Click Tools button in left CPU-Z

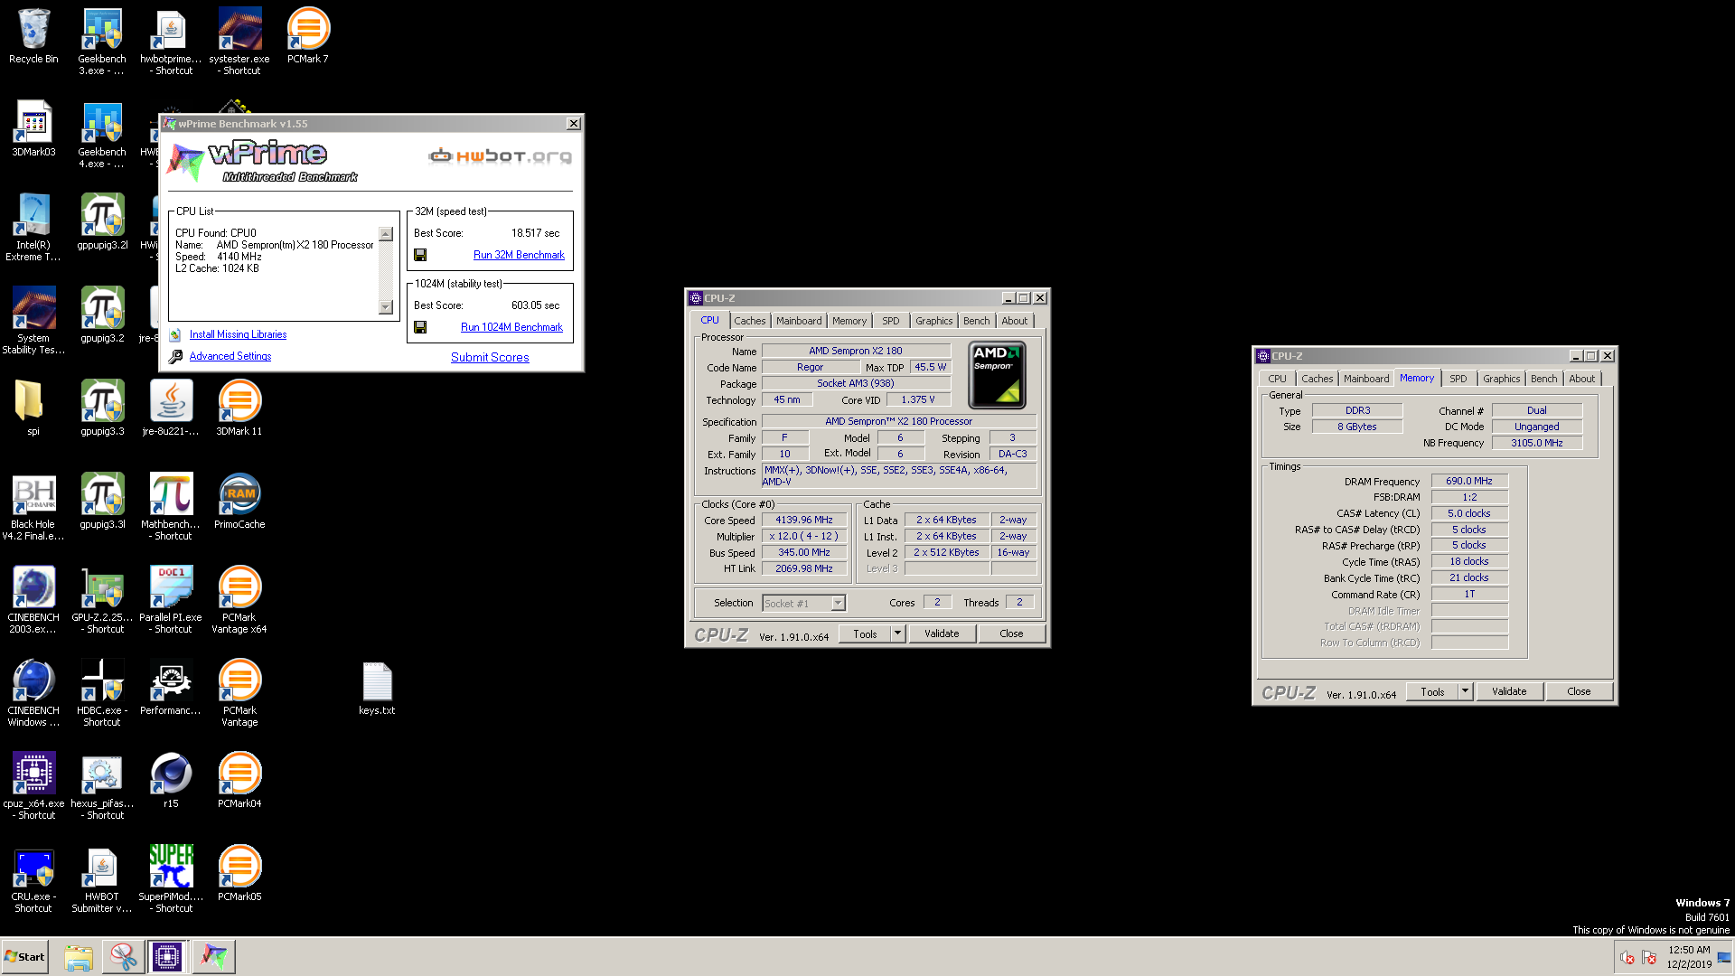click(865, 633)
